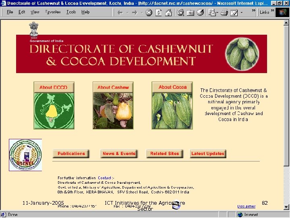Open the Publications button
The height and width of the screenshot is (218, 290).
coord(71,154)
